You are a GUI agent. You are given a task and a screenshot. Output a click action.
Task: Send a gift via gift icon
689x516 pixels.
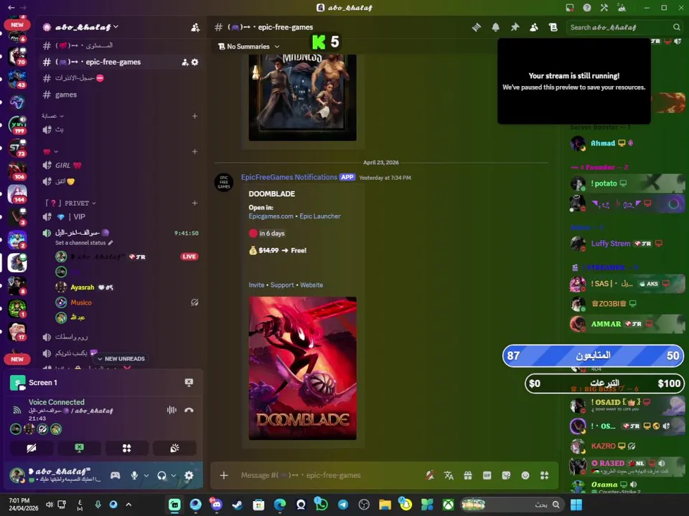click(468, 475)
